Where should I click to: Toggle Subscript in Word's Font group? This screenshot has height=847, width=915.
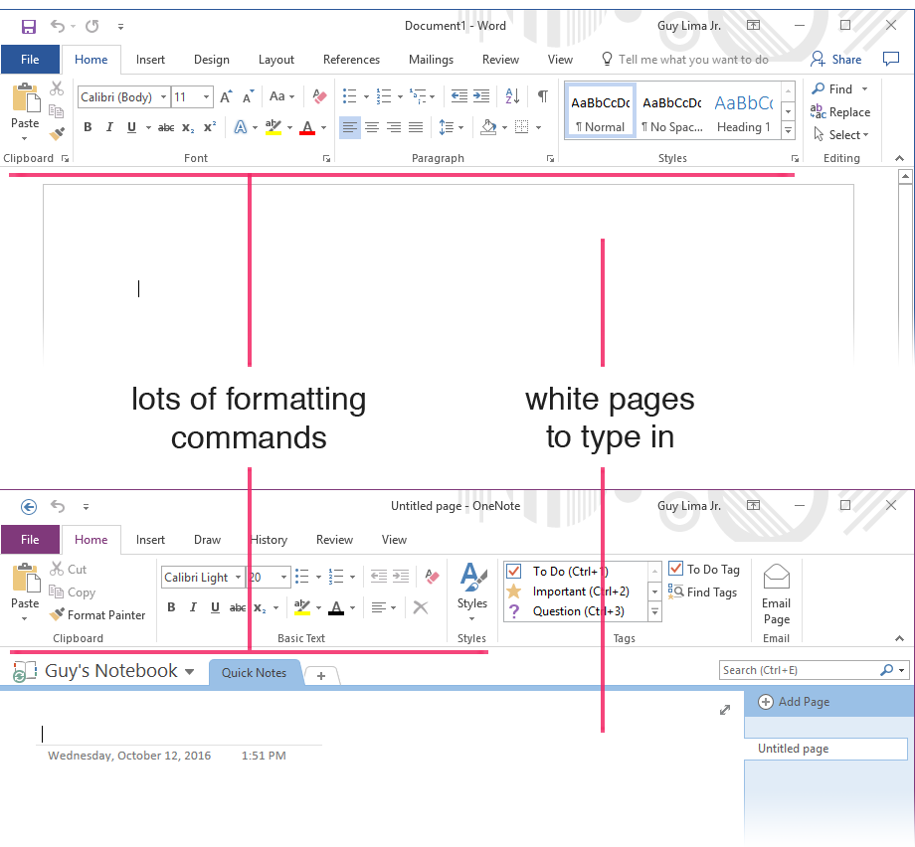click(188, 128)
